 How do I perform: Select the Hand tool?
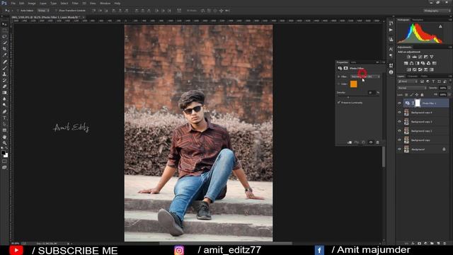click(x=4, y=137)
